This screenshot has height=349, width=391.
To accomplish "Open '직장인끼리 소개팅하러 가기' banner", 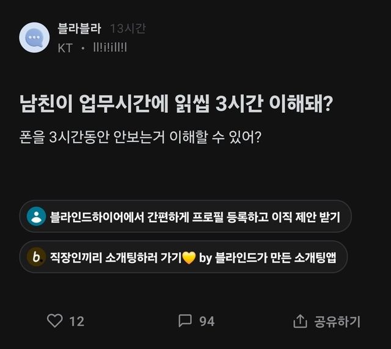I will click(x=116, y=257).
